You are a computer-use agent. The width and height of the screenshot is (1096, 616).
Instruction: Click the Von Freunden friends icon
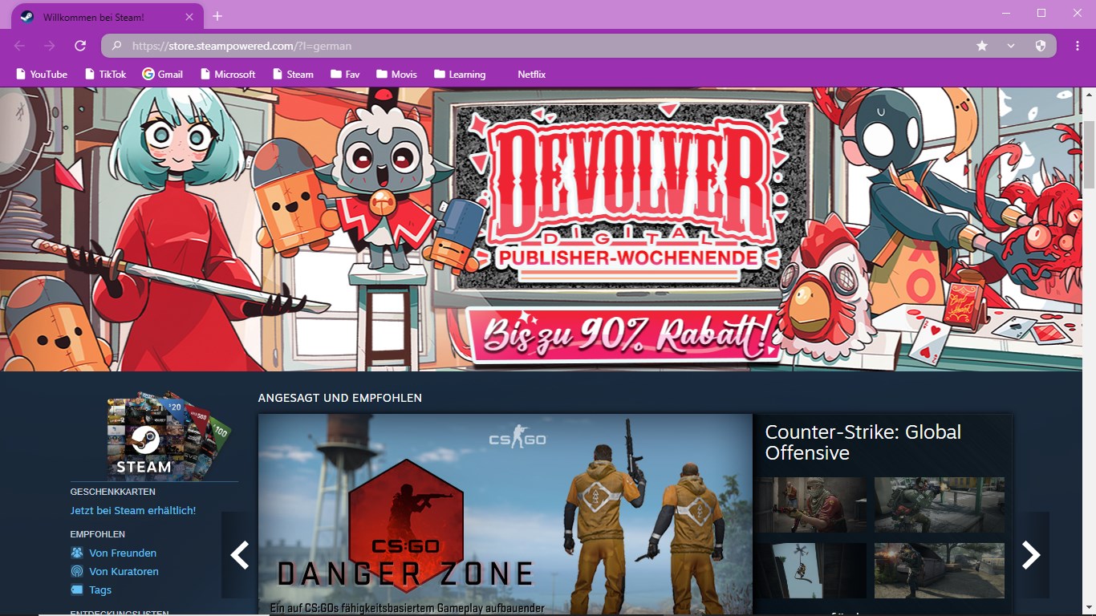click(x=77, y=553)
